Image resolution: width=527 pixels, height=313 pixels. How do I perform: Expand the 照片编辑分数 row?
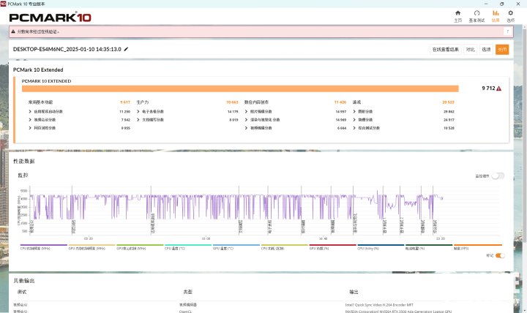pos(247,111)
